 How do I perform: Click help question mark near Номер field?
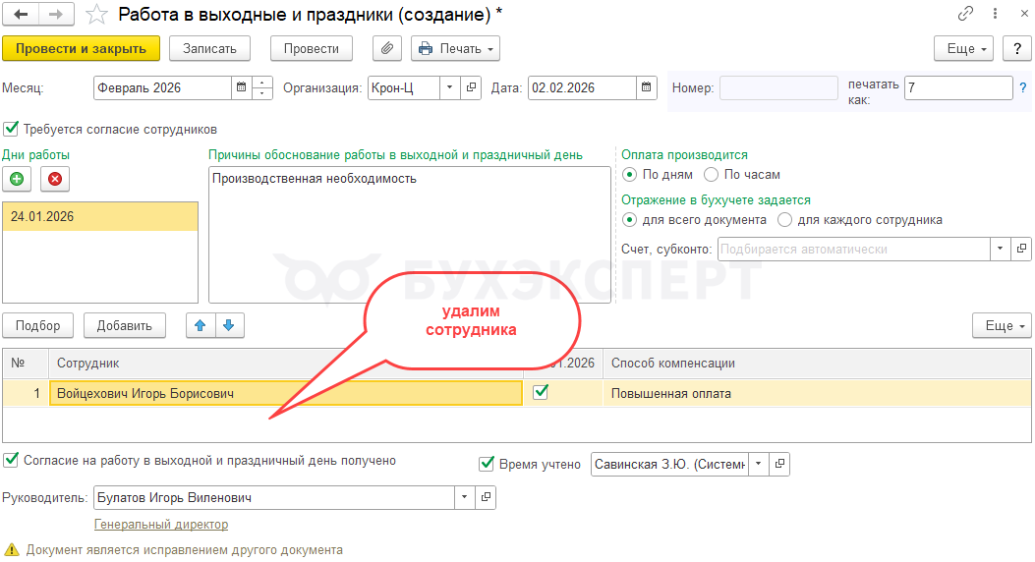click(x=1022, y=87)
